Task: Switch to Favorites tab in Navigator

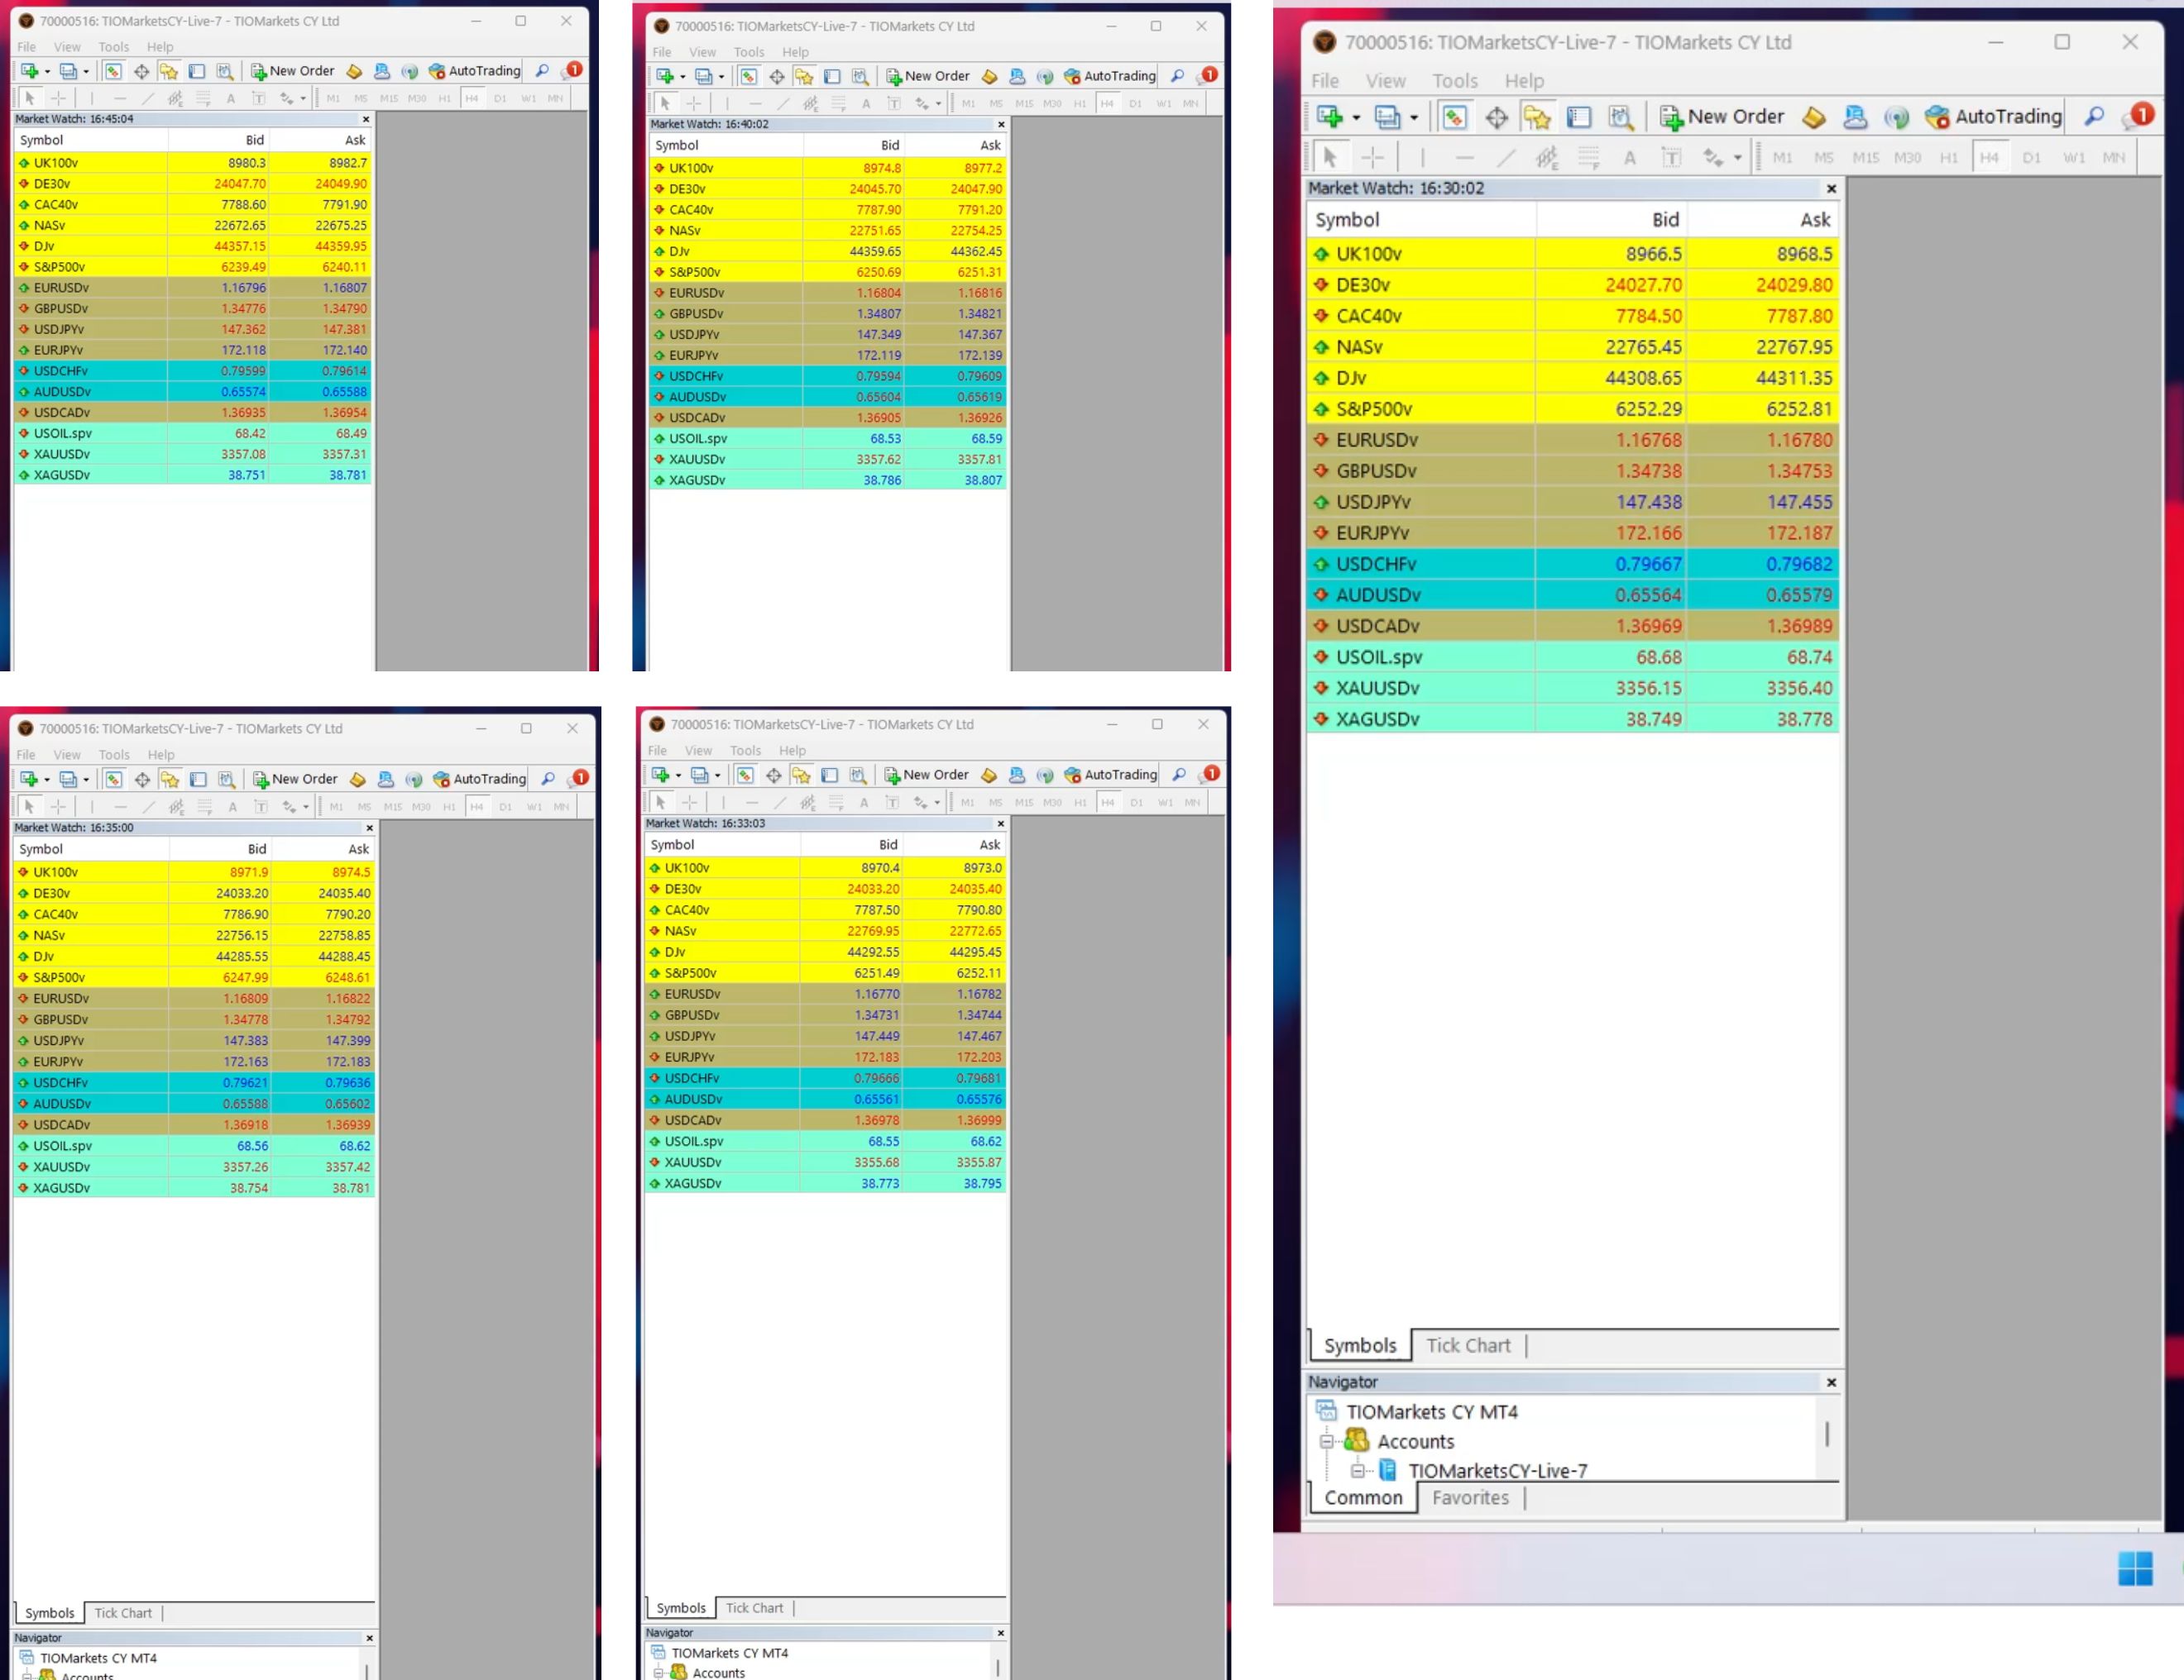Action: tap(1470, 1497)
